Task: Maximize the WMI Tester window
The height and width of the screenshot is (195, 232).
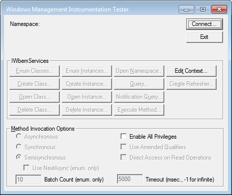Action: (203, 9)
